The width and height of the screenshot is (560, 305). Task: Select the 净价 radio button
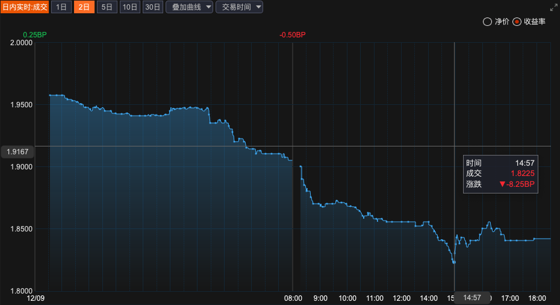[x=487, y=22]
